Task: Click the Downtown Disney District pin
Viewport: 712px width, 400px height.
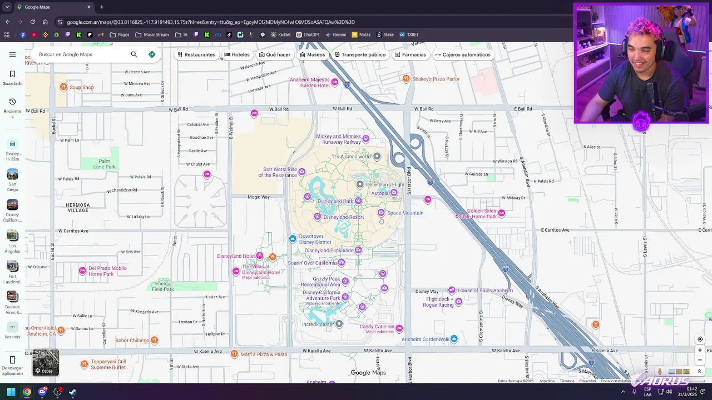Action: click(293, 239)
